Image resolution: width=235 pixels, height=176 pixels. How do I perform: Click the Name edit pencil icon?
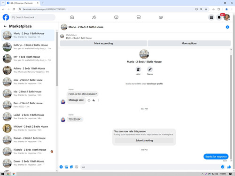[x=150, y=69]
